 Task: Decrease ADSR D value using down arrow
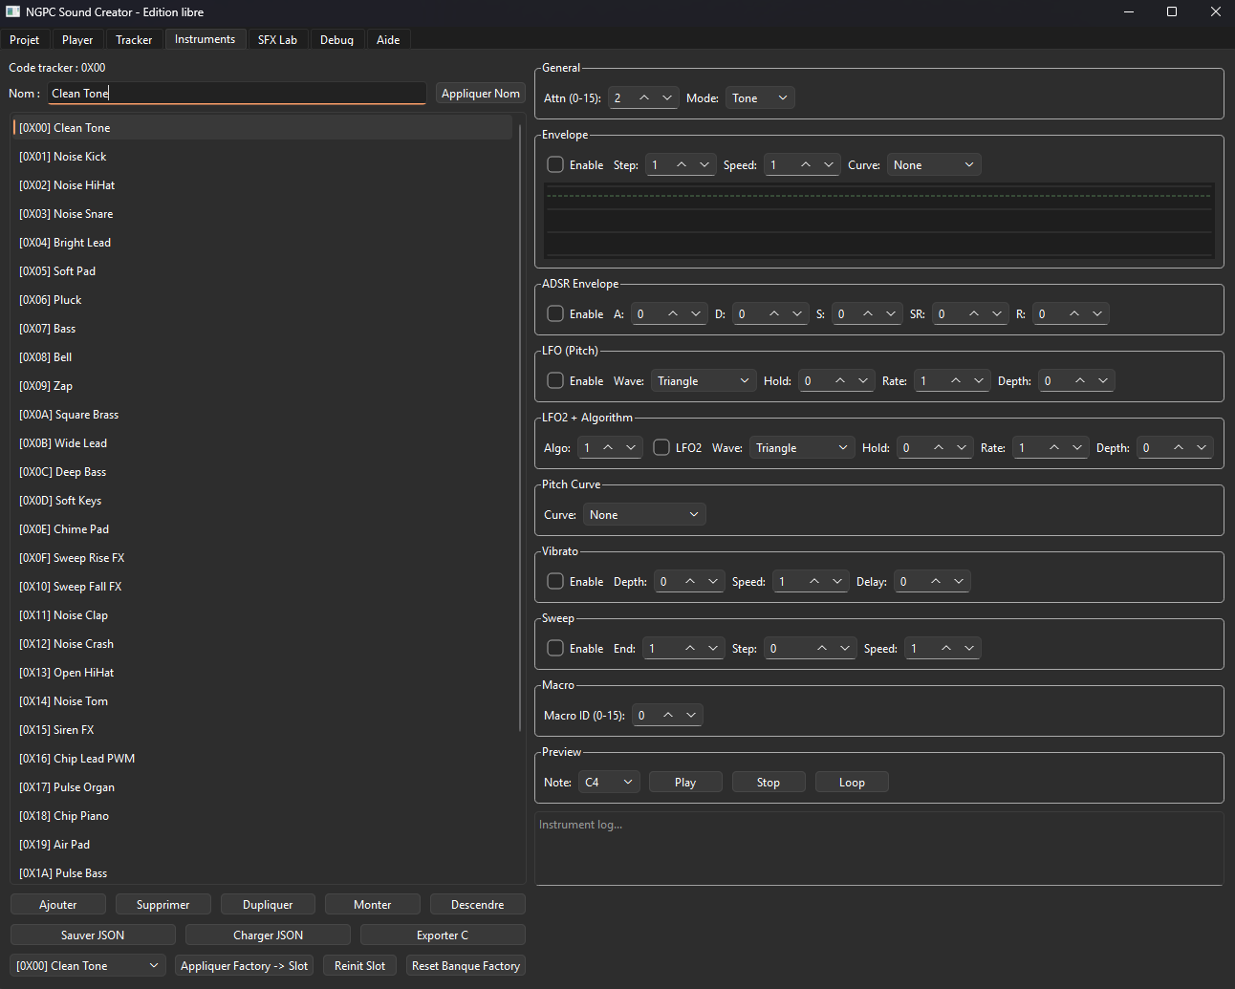coord(797,314)
